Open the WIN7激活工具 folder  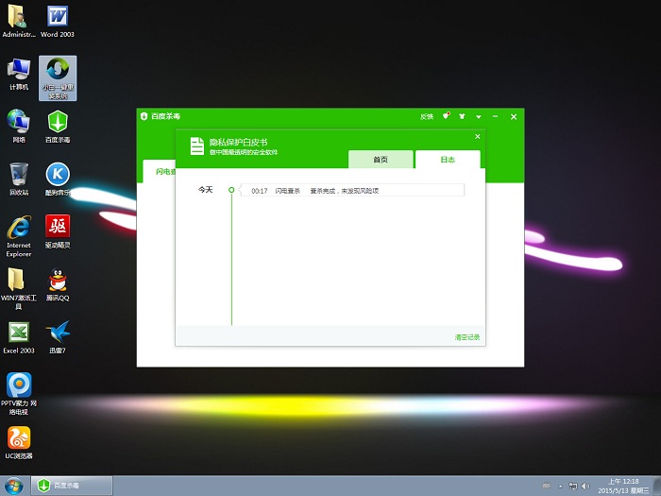19,289
